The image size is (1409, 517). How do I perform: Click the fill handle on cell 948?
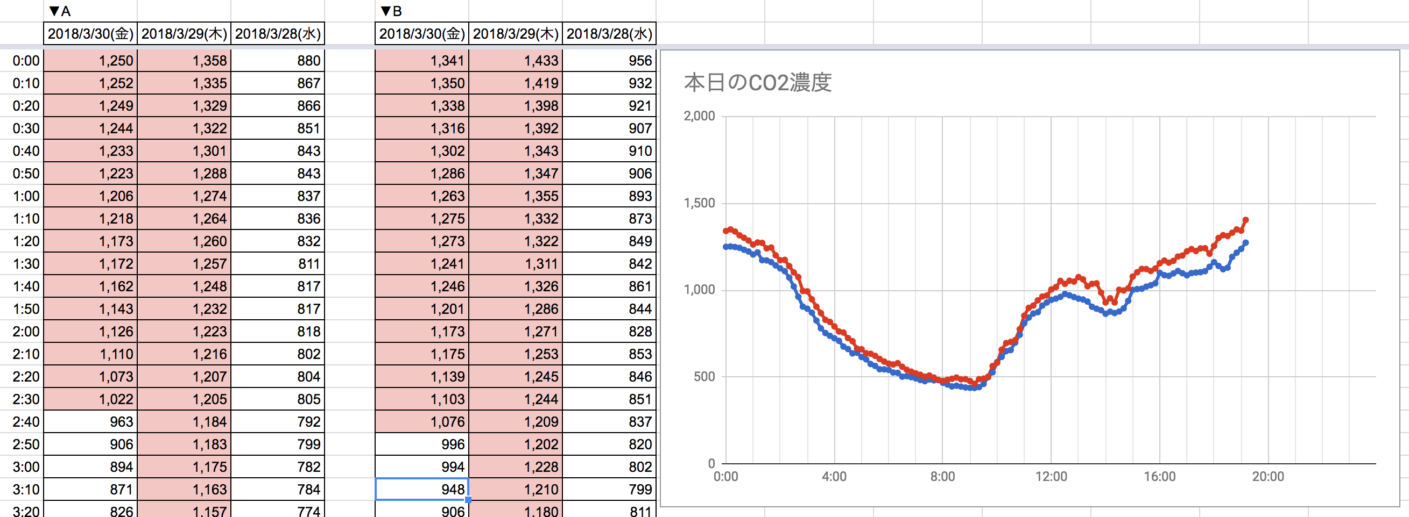[468, 499]
